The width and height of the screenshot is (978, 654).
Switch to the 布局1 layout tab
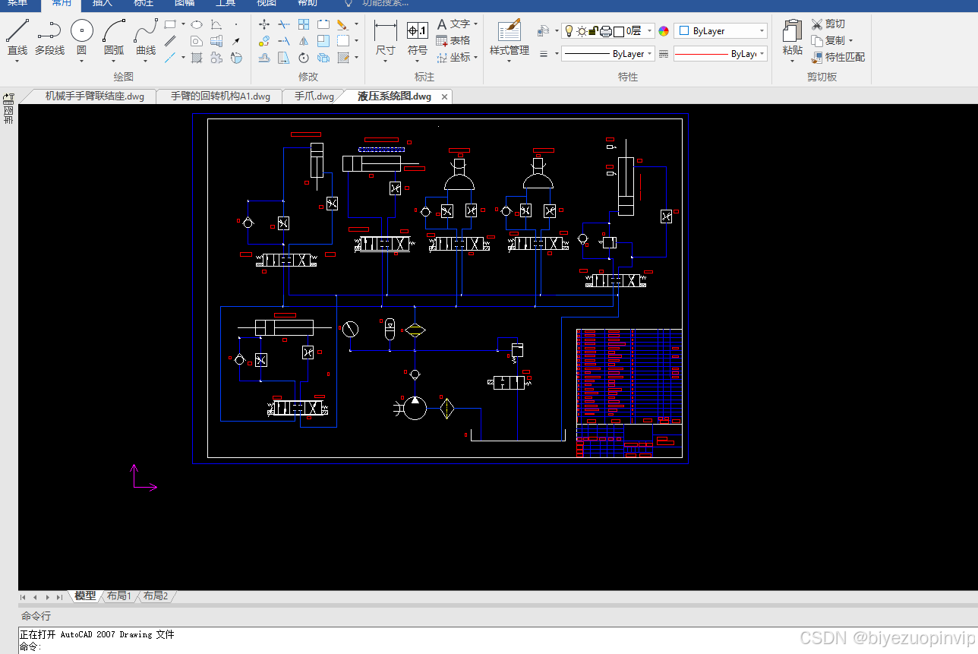[x=119, y=596]
